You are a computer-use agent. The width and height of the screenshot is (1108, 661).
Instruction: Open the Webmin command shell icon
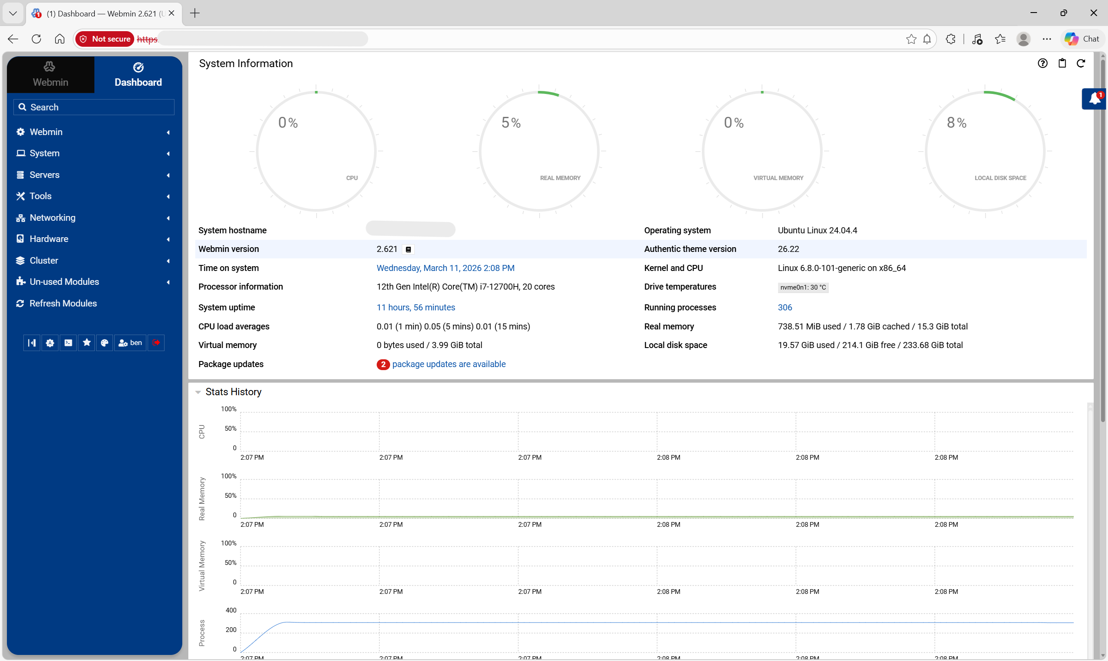(68, 342)
